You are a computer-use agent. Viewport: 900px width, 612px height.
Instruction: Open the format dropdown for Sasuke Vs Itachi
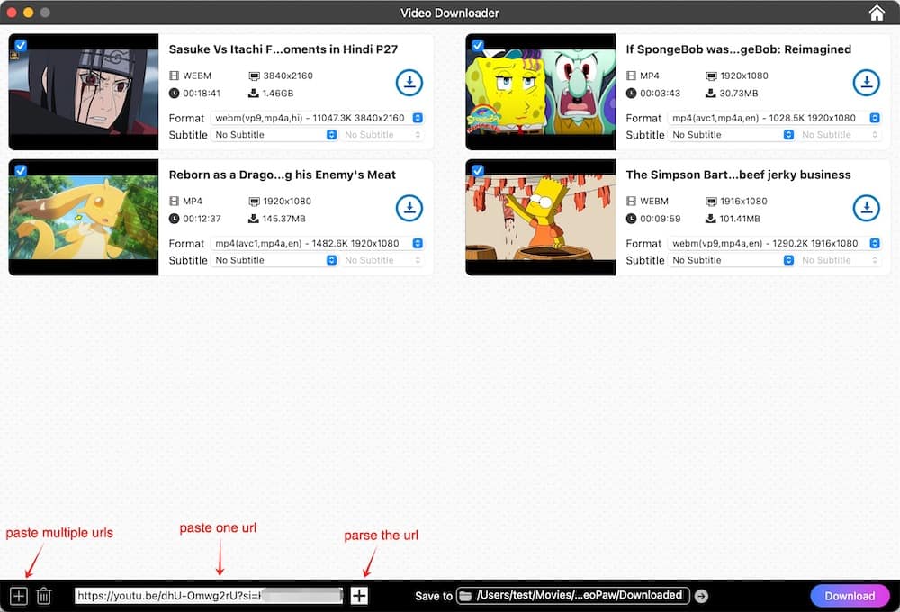point(416,117)
